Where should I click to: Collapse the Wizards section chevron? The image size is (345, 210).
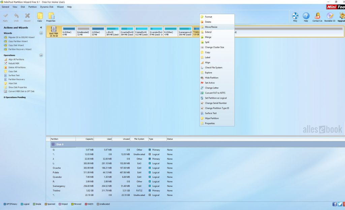pos(41,33)
